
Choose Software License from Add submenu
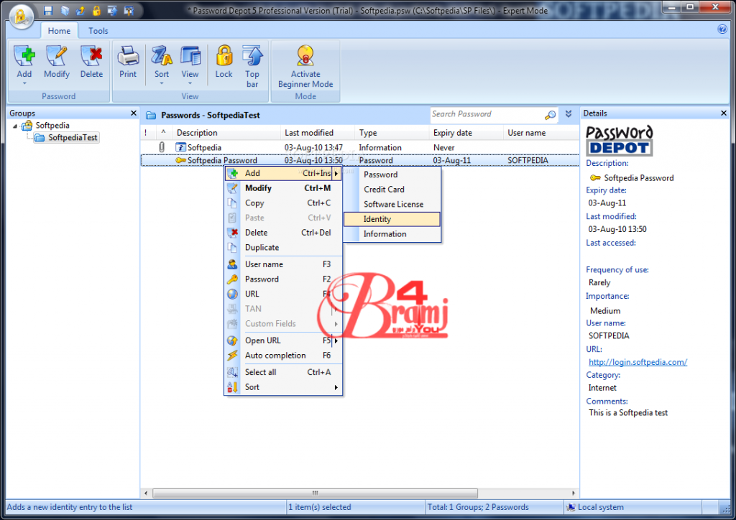tap(392, 205)
